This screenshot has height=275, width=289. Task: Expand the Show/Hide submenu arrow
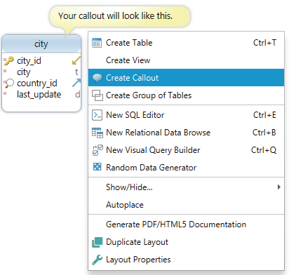(278, 187)
